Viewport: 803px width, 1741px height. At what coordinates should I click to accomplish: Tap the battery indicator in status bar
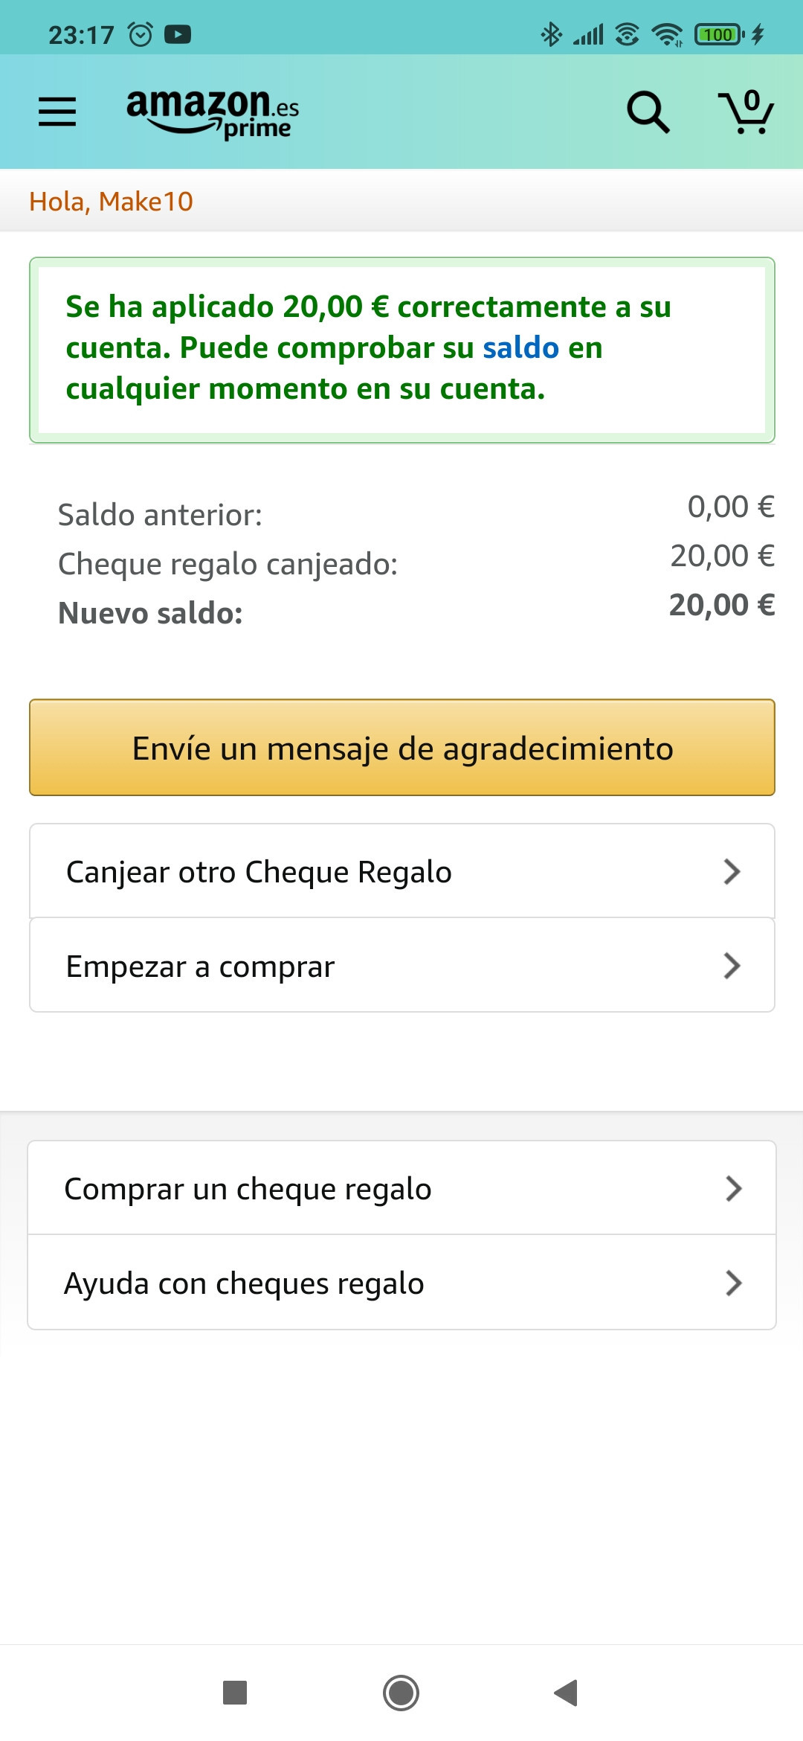(x=718, y=34)
